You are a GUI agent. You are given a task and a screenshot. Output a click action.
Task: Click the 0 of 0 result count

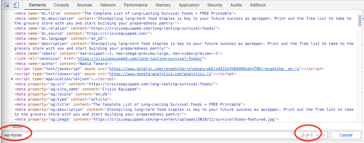307,135
